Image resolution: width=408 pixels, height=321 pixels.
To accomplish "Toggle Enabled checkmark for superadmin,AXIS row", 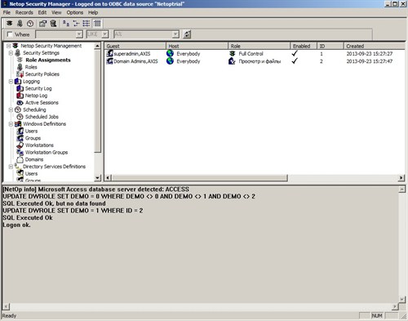I will point(295,53).
